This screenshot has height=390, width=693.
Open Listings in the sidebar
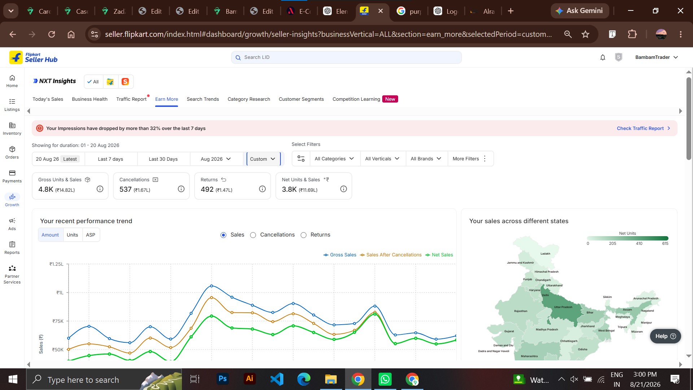(12, 105)
